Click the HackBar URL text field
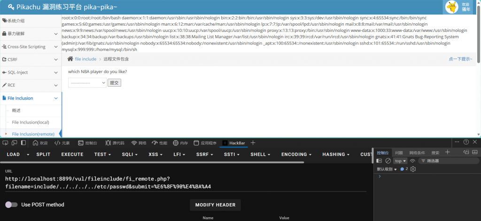Screen dimensions: 481x221 pyautogui.click(x=186, y=182)
